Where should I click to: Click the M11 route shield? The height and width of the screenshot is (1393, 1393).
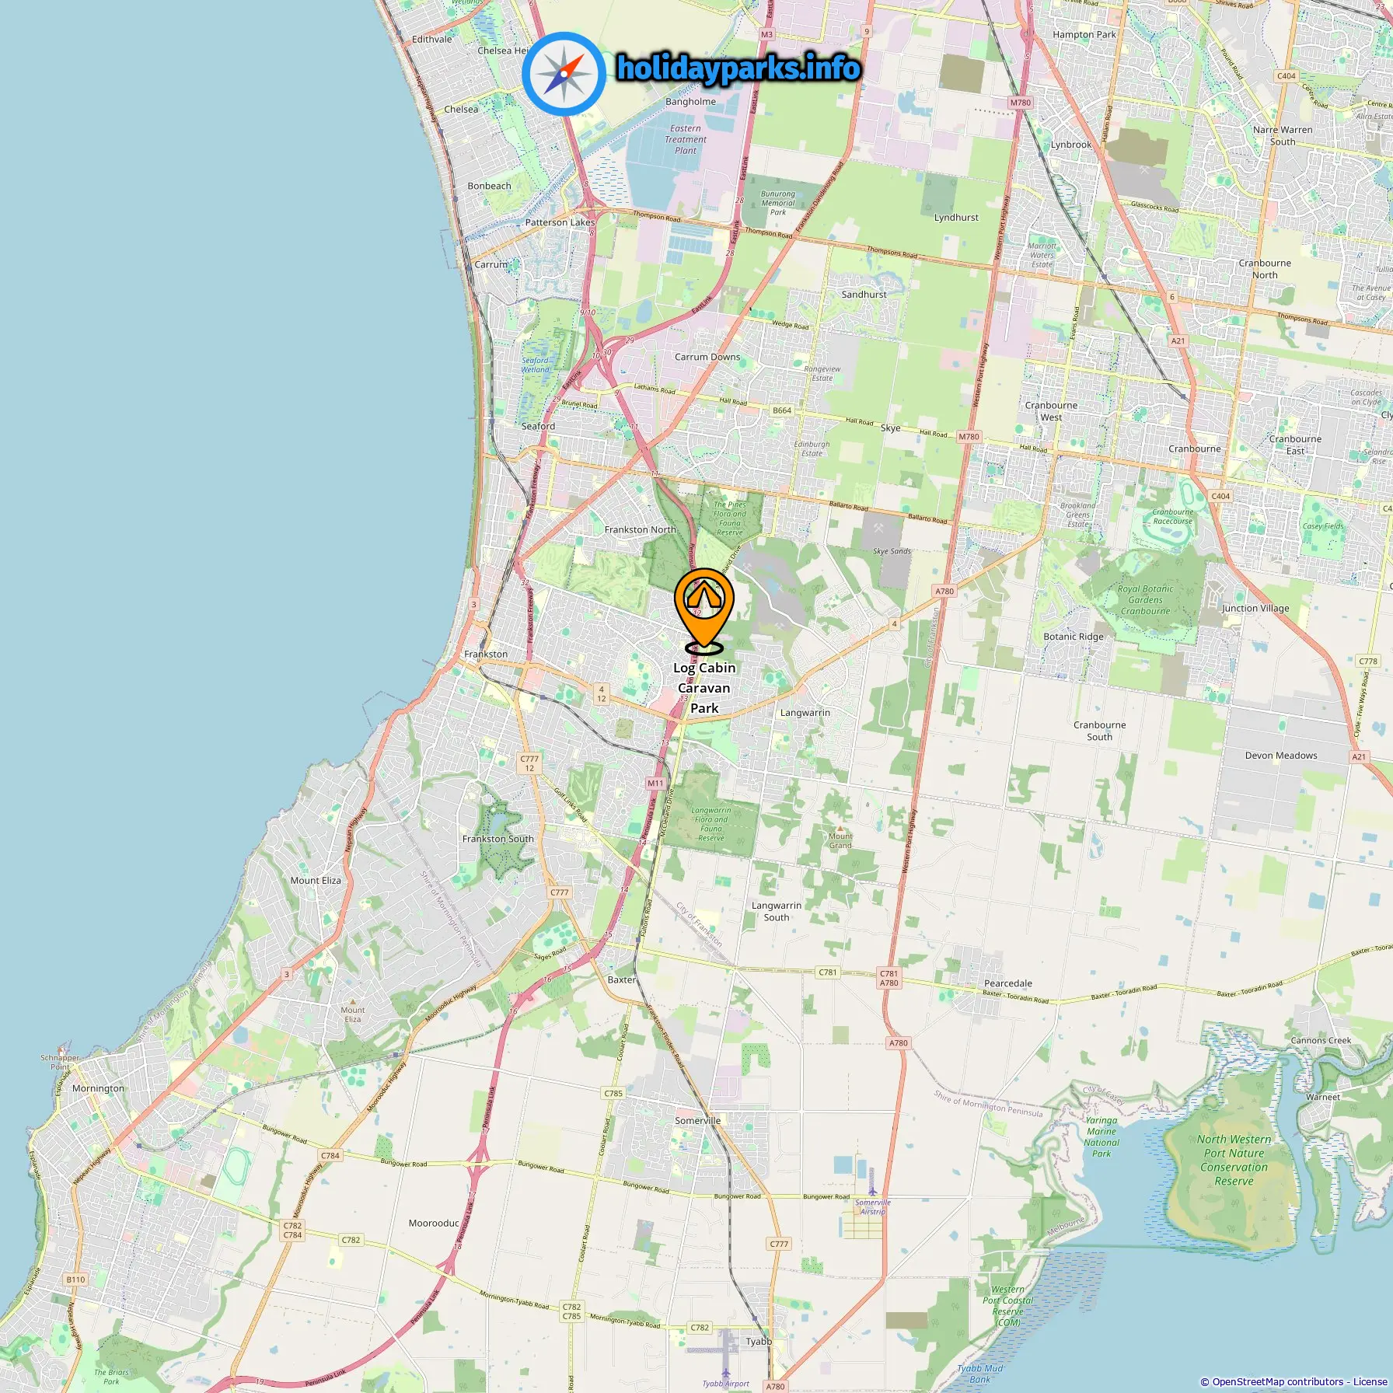[655, 784]
